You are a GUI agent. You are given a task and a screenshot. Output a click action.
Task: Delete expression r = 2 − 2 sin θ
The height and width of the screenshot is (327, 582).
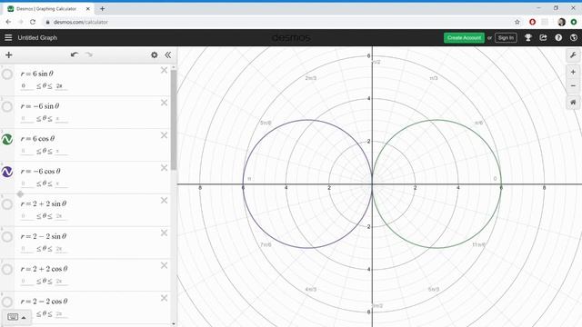tap(164, 233)
